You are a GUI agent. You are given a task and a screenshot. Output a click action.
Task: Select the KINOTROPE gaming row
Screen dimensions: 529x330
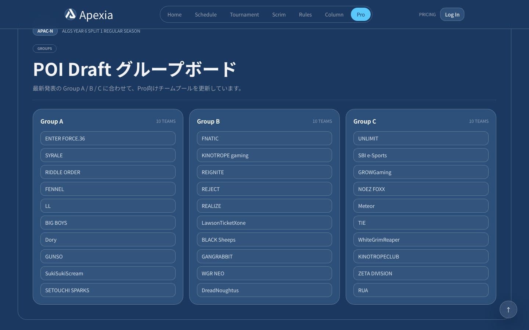click(264, 155)
